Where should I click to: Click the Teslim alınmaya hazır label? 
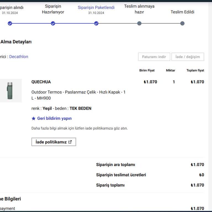(x=139, y=9)
